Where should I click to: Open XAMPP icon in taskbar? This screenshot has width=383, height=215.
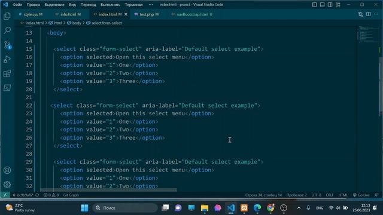[244, 208]
